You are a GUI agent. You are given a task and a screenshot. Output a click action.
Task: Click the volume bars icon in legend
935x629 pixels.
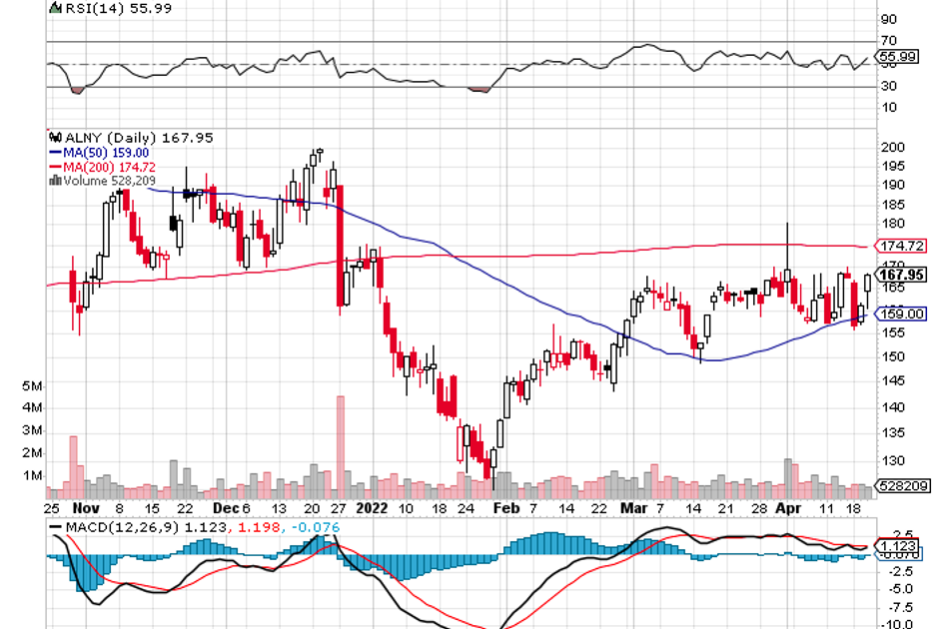[56, 181]
